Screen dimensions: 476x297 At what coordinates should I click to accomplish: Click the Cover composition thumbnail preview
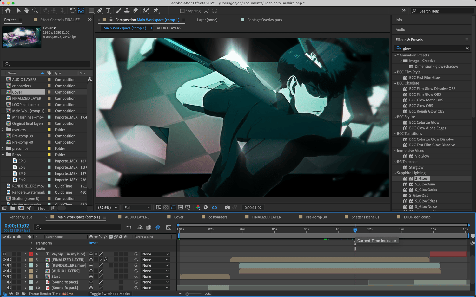click(22, 37)
